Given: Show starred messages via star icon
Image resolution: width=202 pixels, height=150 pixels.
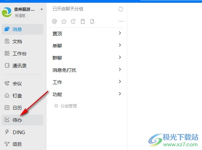Looking at the screenshot, I should [64, 22].
